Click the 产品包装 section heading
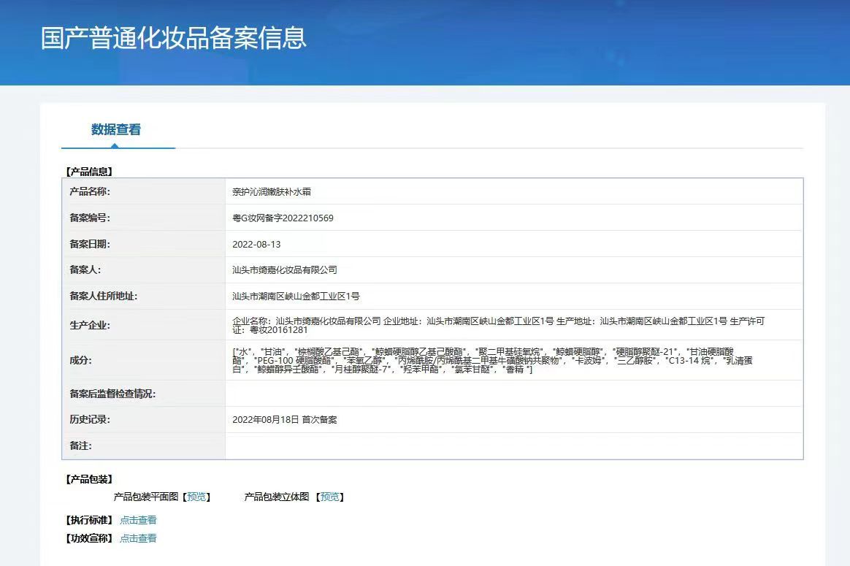 [89, 479]
